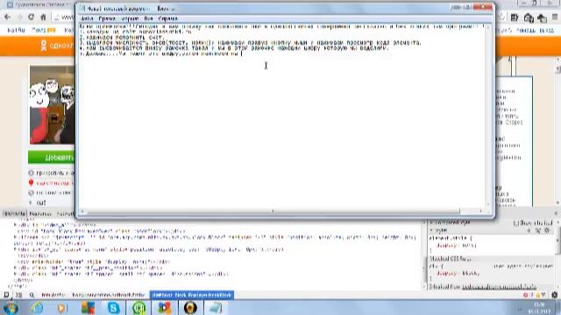Close the DevTools panel

[x=556, y=213]
